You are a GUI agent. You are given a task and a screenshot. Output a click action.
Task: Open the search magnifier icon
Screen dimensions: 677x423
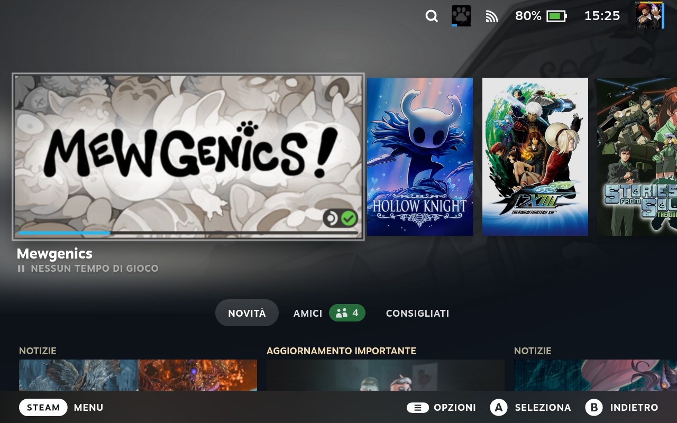(x=432, y=16)
